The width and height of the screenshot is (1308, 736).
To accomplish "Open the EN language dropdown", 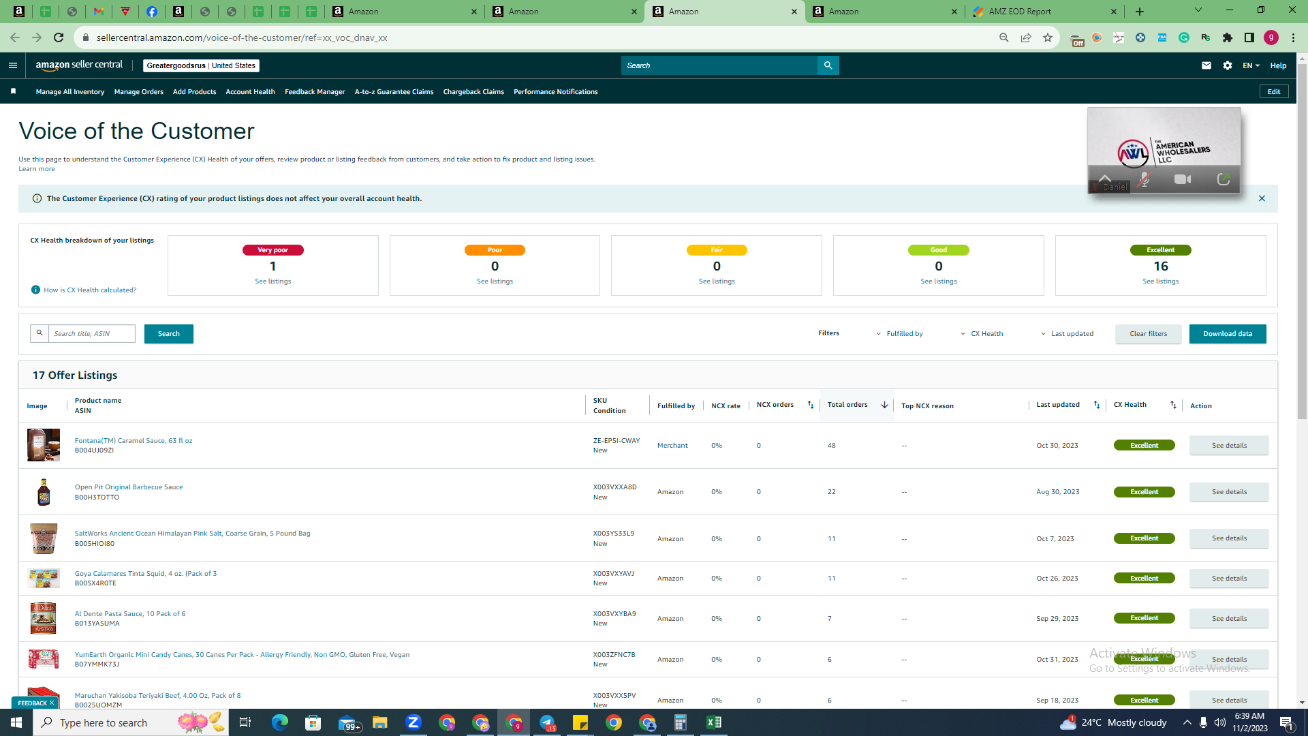I will click(x=1251, y=65).
